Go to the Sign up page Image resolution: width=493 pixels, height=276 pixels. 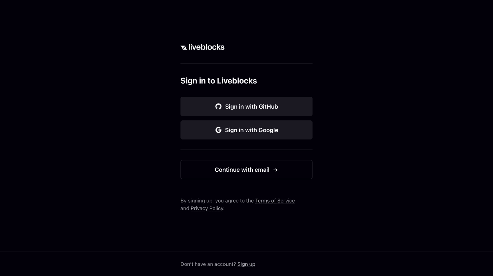click(x=246, y=264)
